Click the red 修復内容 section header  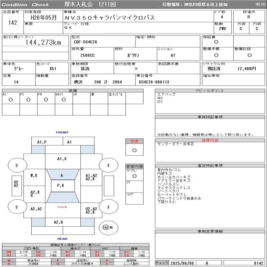pos(210,140)
